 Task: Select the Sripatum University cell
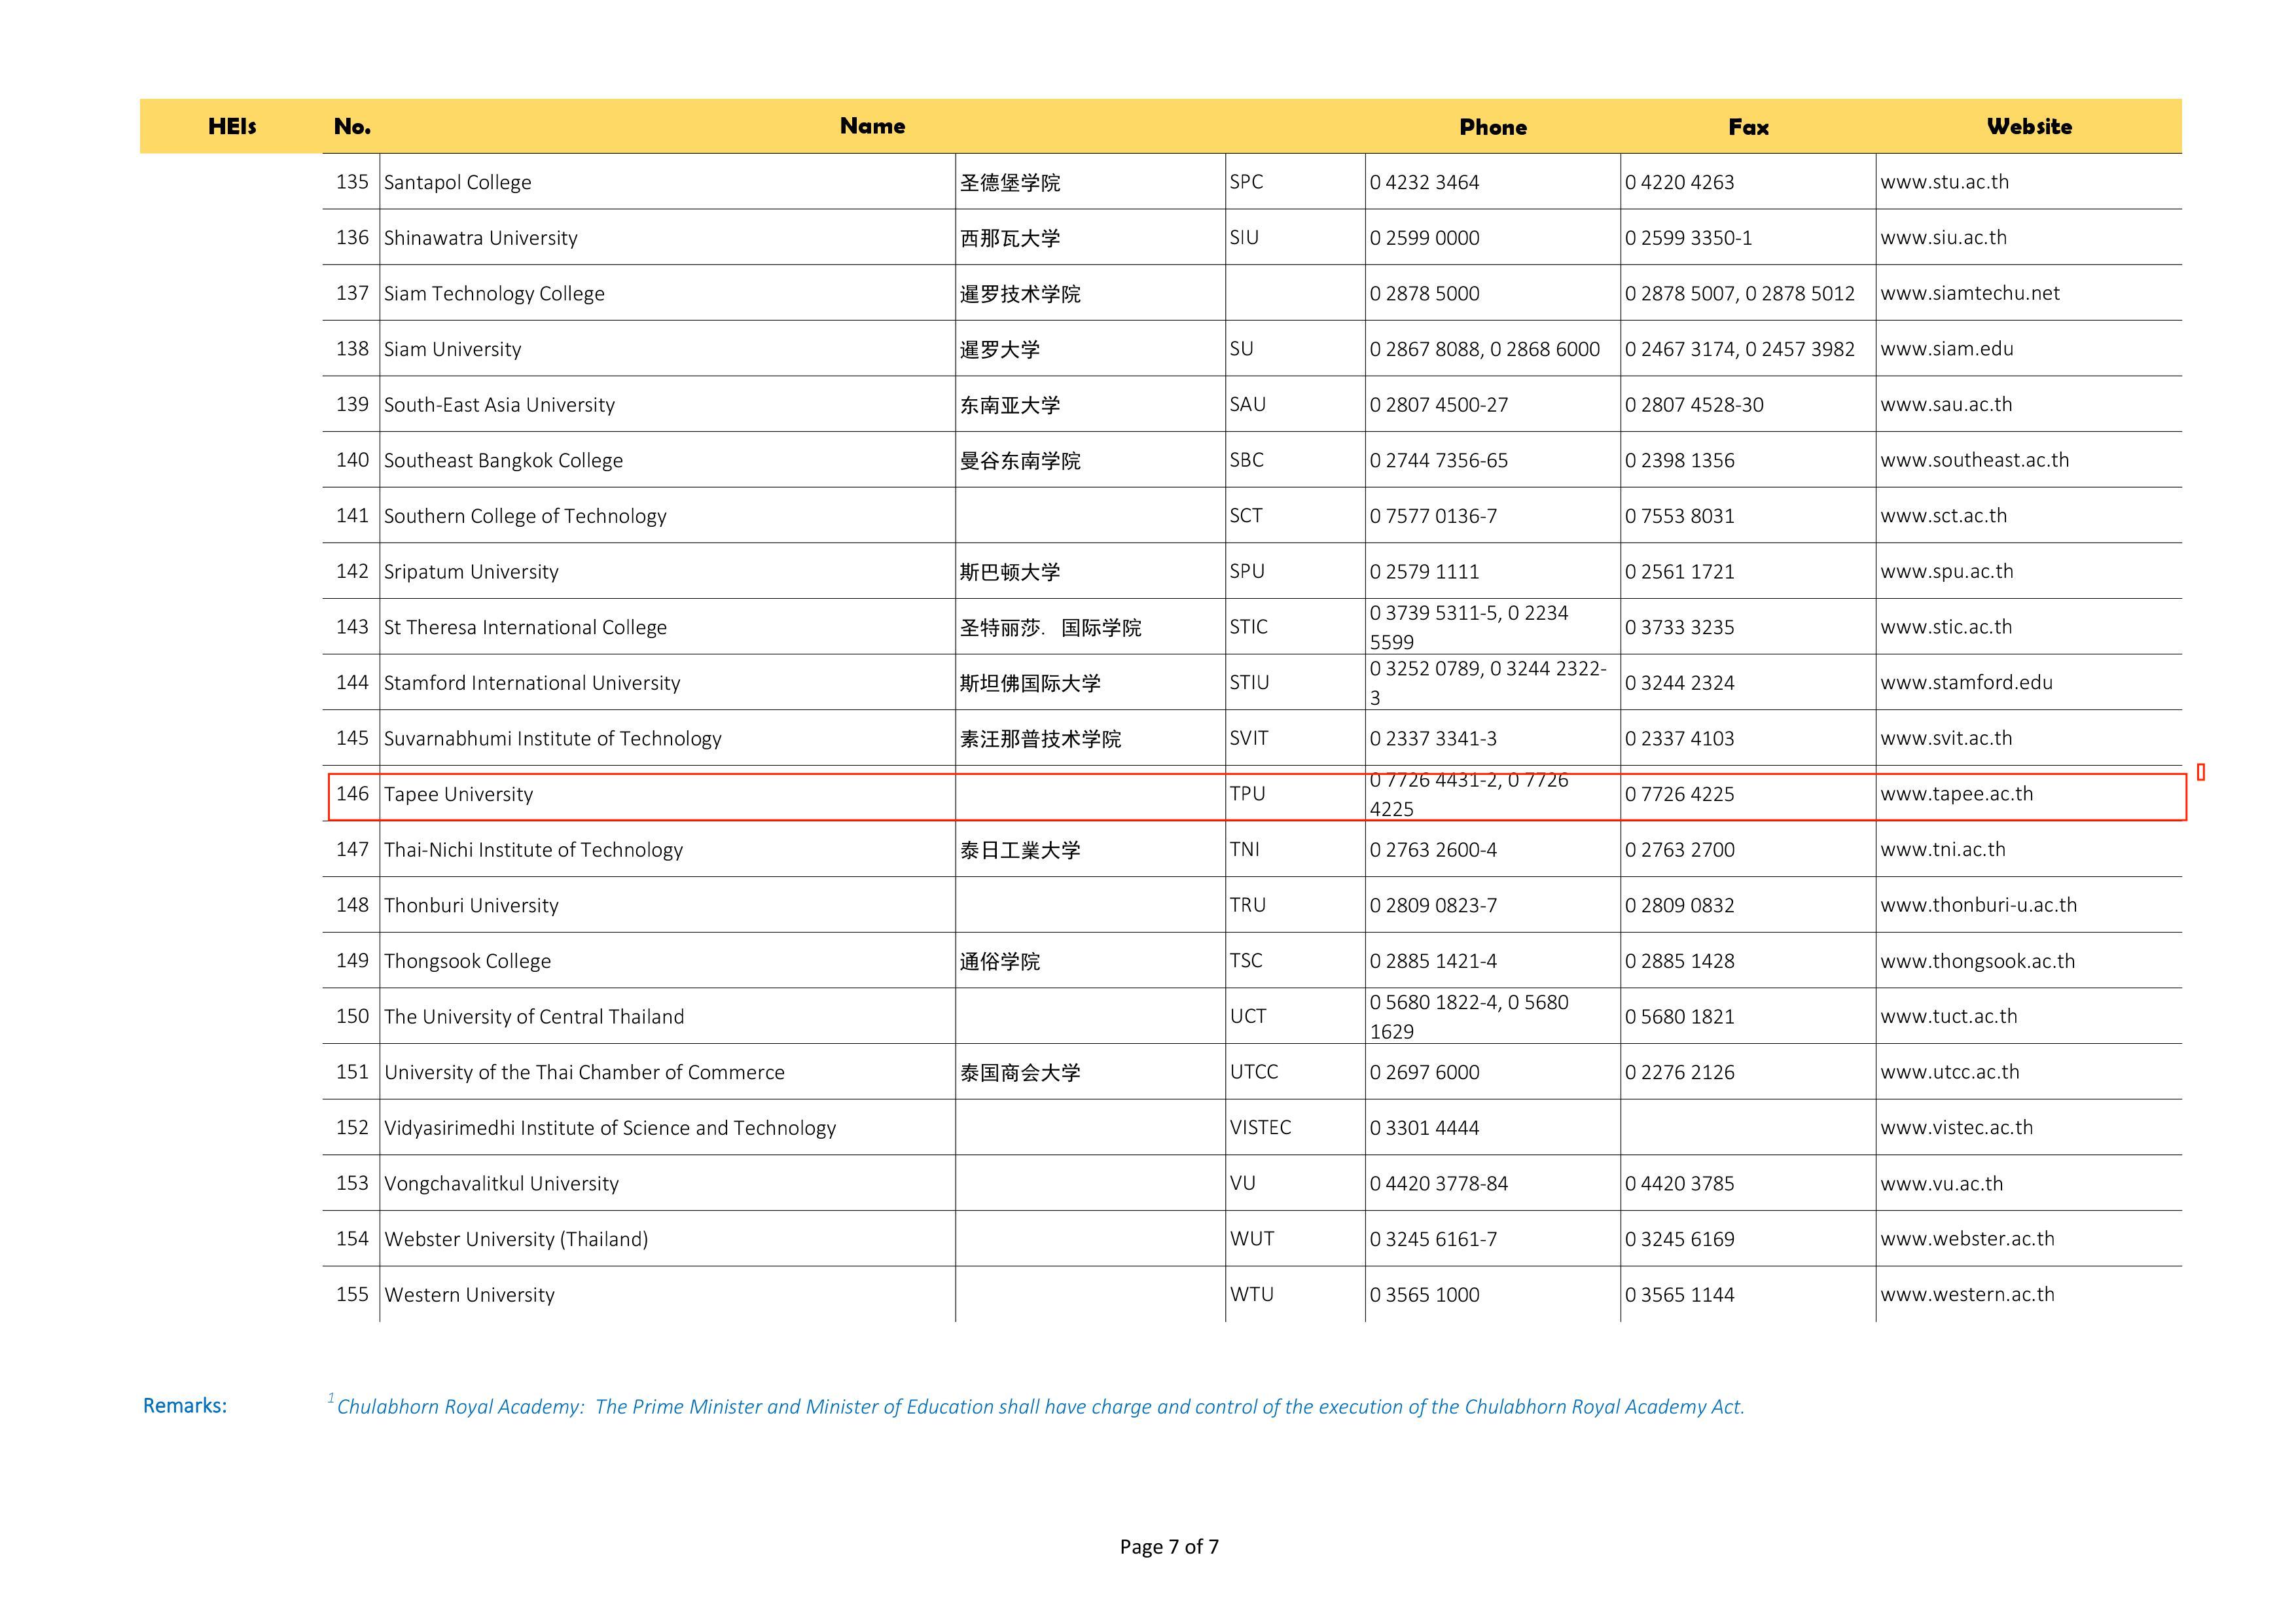[667, 572]
